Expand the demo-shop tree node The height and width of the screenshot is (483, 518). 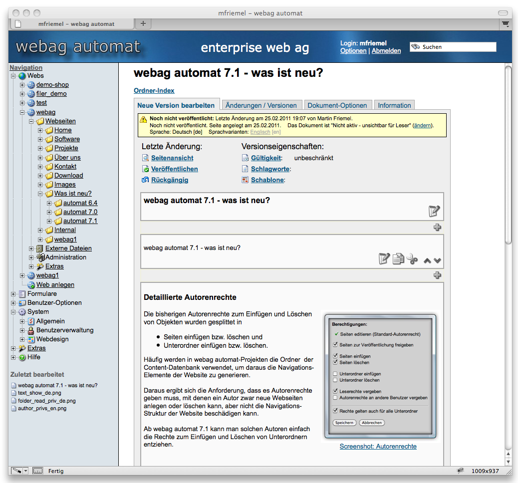click(x=22, y=85)
